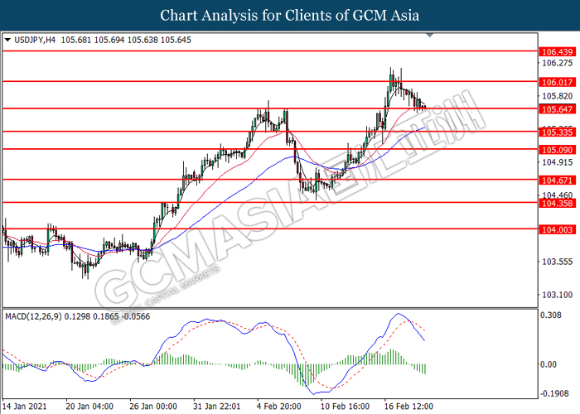Click the Chart Analysis for Clients title
Screen dimensions: 580x414
tap(290, 15)
